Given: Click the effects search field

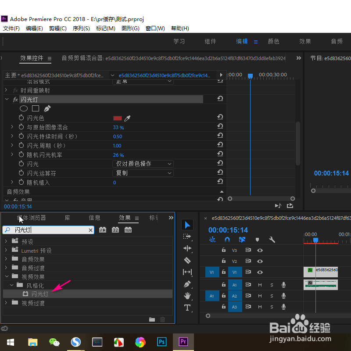Looking at the screenshot, I should [48, 230].
